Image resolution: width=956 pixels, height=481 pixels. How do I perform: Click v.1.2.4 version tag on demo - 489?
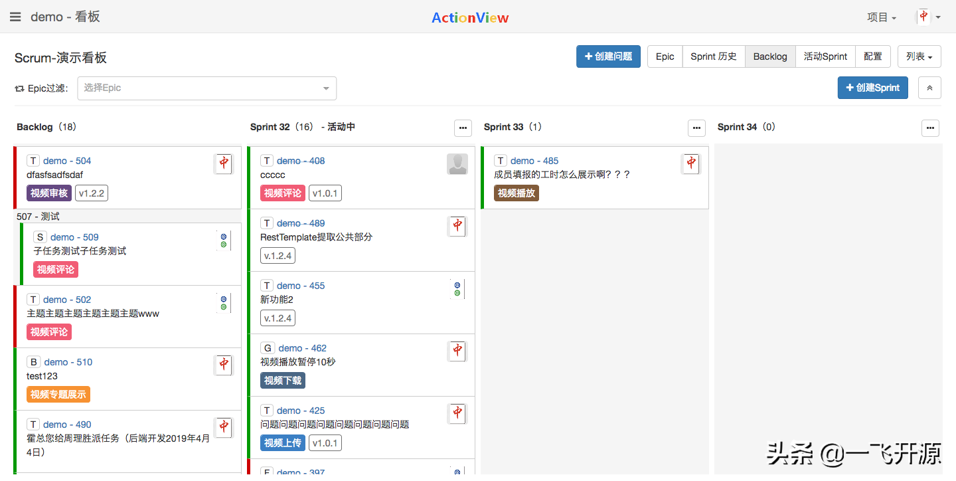[278, 256]
